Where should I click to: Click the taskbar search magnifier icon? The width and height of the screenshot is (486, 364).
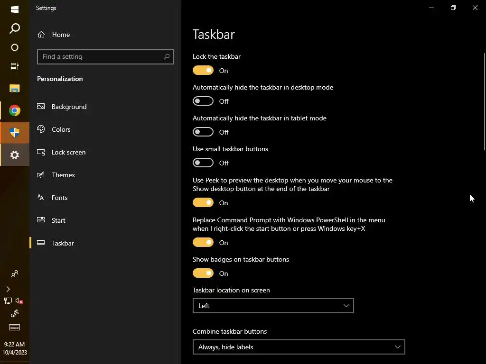pyautogui.click(x=15, y=29)
